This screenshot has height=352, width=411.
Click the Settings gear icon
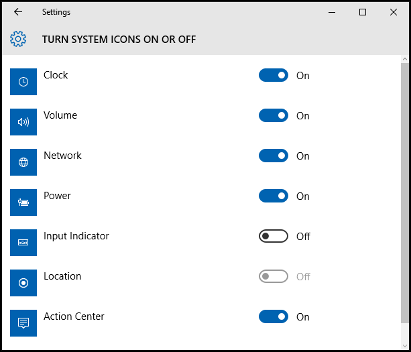(x=18, y=39)
